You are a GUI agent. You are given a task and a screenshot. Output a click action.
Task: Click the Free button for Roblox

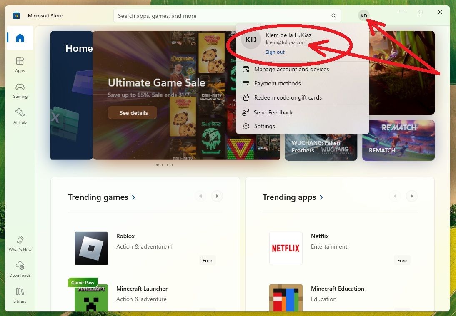207,261
